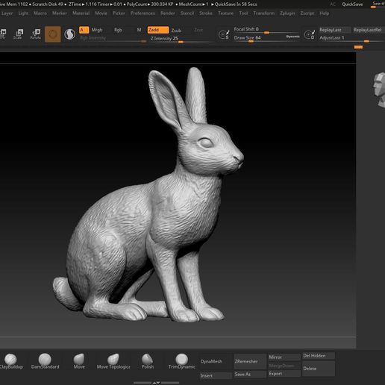Click the DynaMesh button

coord(215,361)
